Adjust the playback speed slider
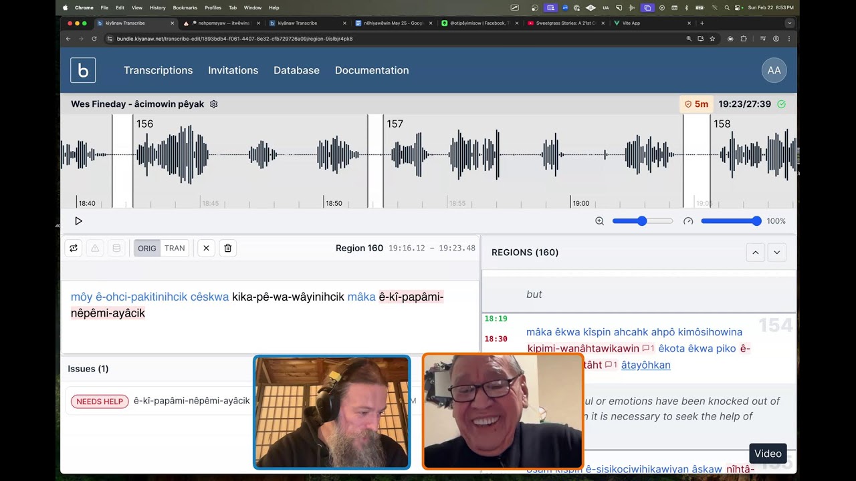This screenshot has height=481, width=856. tap(731, 221)
